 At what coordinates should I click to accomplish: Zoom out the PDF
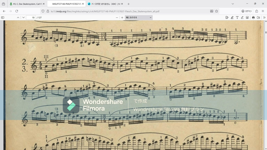(117, 17)
